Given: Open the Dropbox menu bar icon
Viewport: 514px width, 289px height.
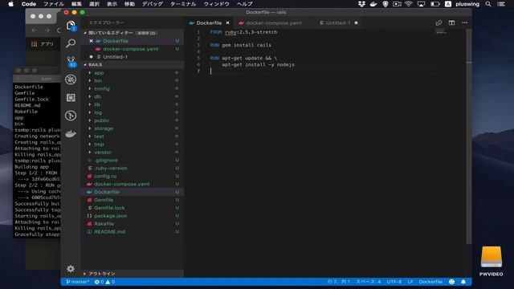Looking at the screenshot, I should (x=361, y=4).
